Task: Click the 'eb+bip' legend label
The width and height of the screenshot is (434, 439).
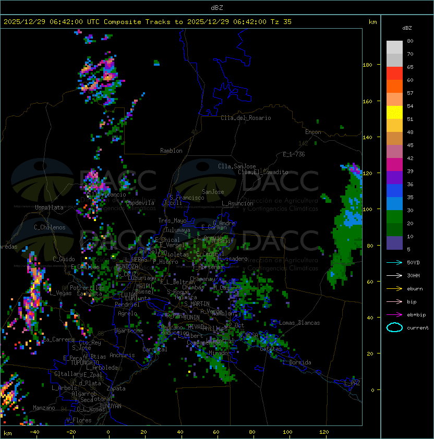Action: [416, 315]
